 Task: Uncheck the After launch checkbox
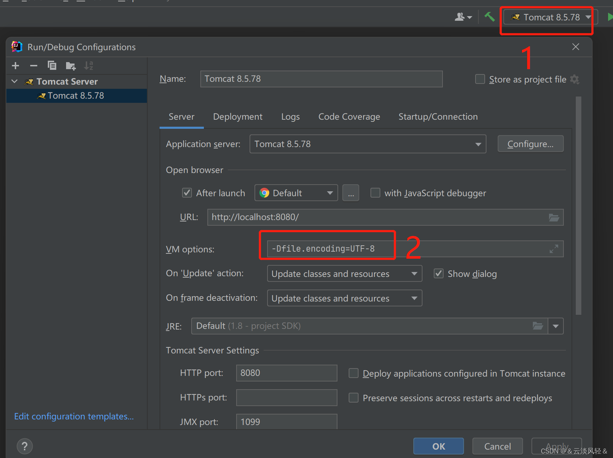(187, 193)
